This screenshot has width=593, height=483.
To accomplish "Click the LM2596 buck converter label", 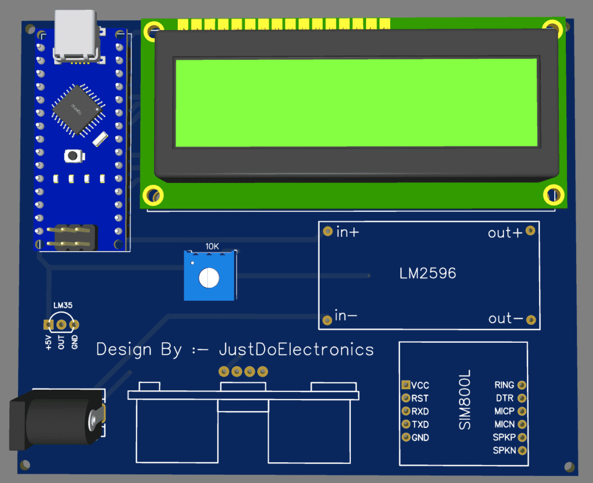I will (x=429, y=273).
